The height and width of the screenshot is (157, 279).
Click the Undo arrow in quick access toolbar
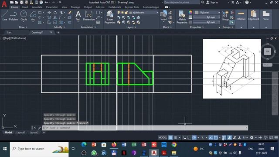[47, 2]
